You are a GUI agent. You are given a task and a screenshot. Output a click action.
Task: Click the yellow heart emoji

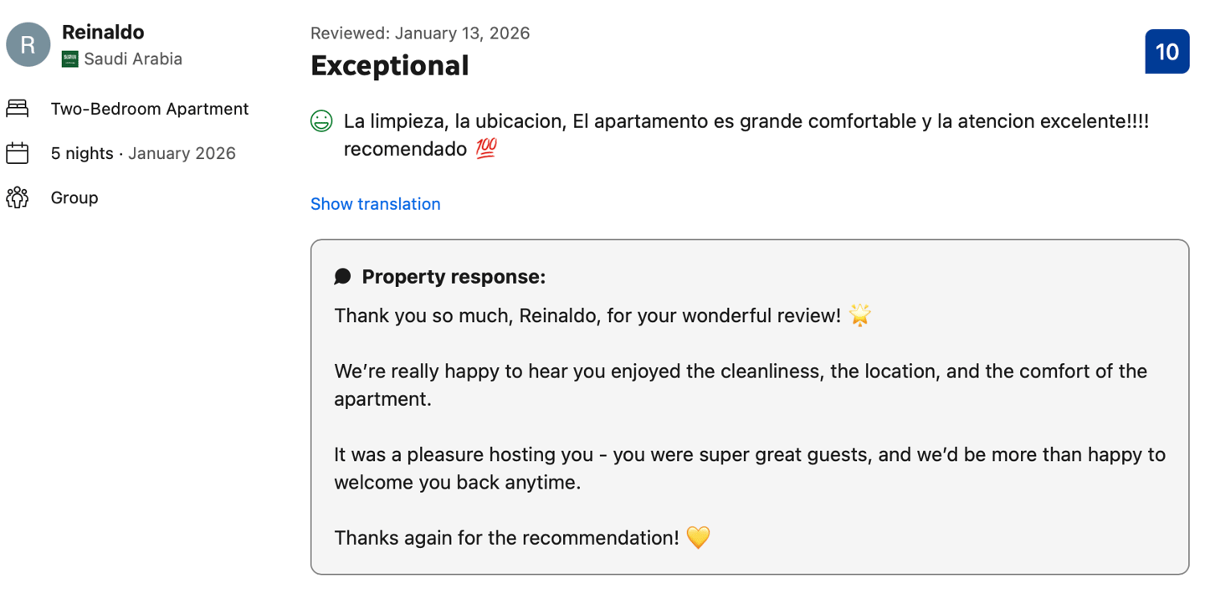698,537
